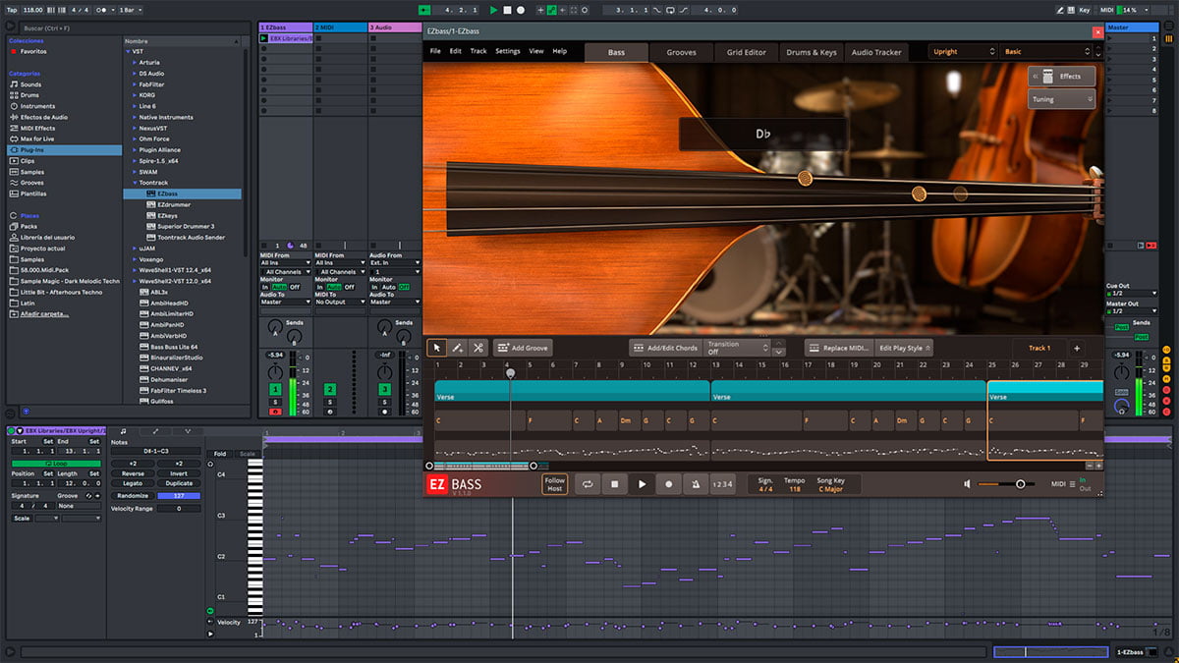Switch to the Grooves tab

(x=682, y=52)
